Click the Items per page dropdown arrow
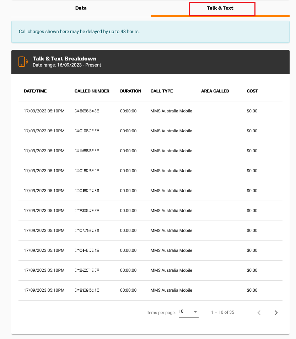296x339 pixels. (x=195, y=312)
